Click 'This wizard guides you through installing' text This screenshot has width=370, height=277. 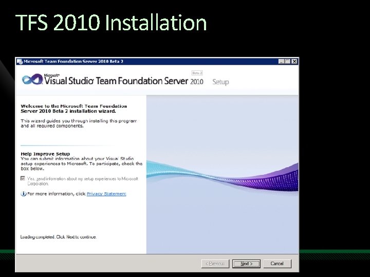point(79,123)
